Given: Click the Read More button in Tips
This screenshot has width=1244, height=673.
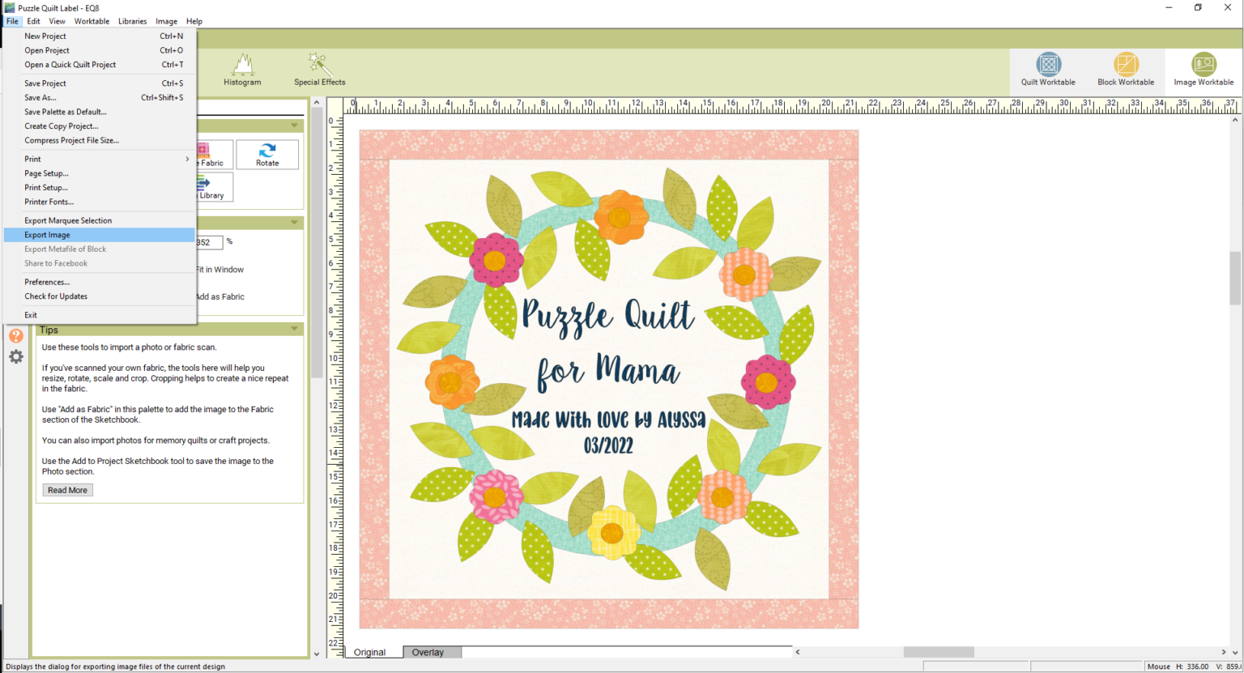Looking at the screenshot, I should tap(67, 489).
